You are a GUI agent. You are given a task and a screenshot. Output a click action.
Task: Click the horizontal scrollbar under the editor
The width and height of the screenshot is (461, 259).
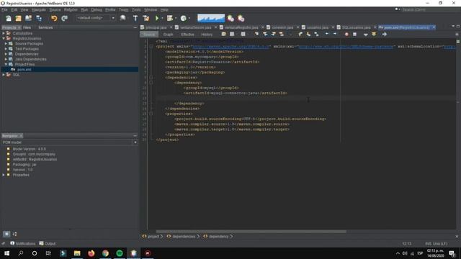click(251, 232)
